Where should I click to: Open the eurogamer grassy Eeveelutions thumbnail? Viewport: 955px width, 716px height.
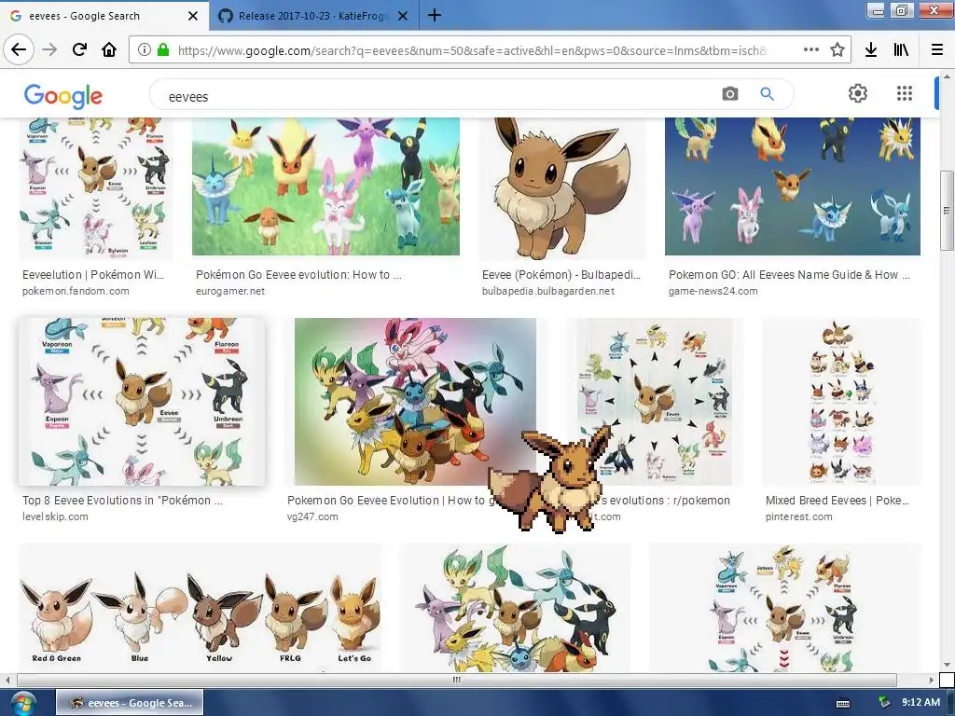pos(325,186)
